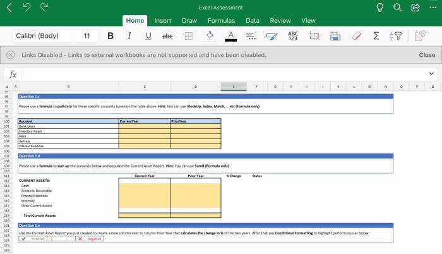Apply the fill color bucket
This screenshot has height=254, width=442.
pyautogui.click(x=210, y=36)
